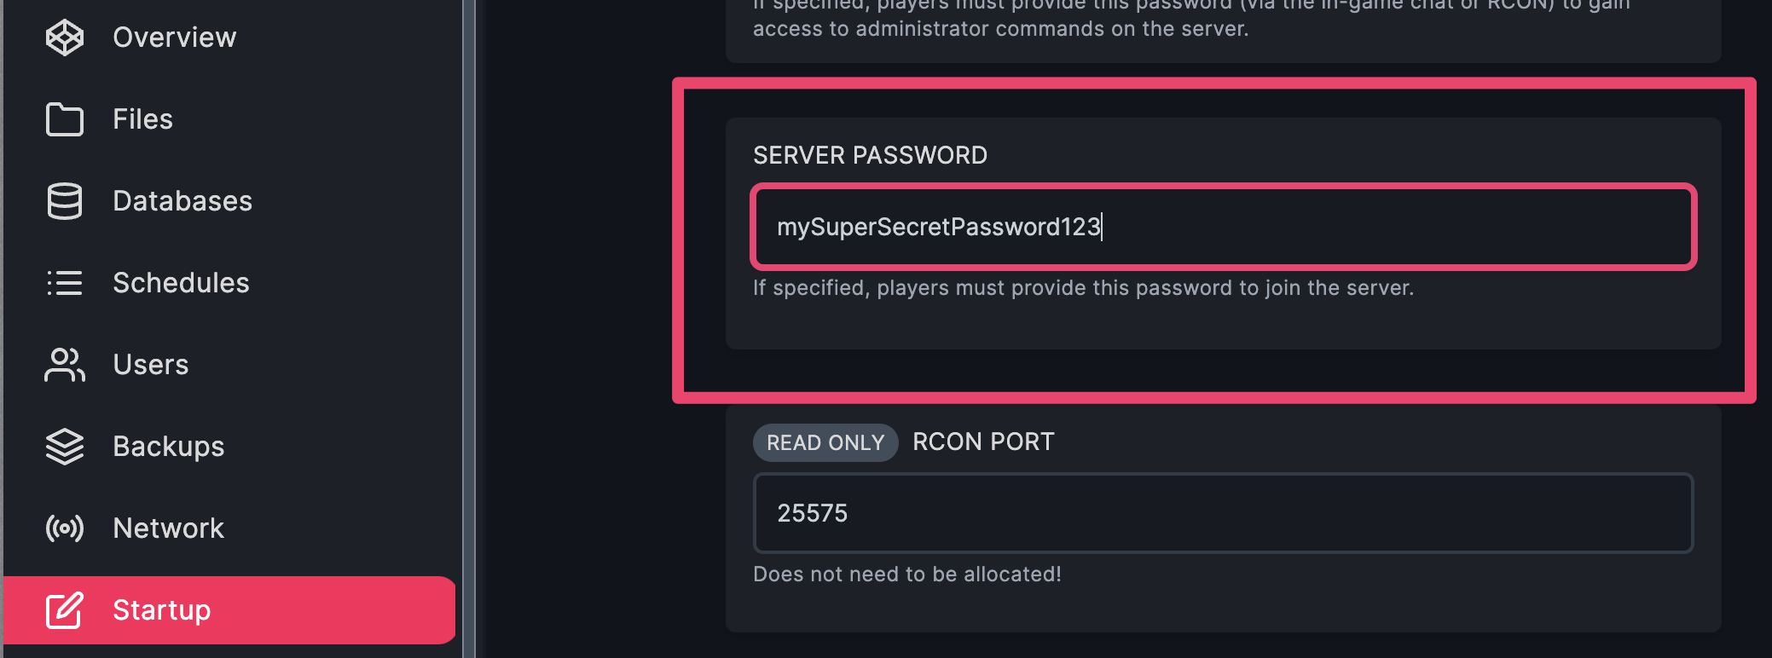The image size is (1772, 658).
Task: Click the RCON Port field showing 25575
Action: (x=1224, y=513)
